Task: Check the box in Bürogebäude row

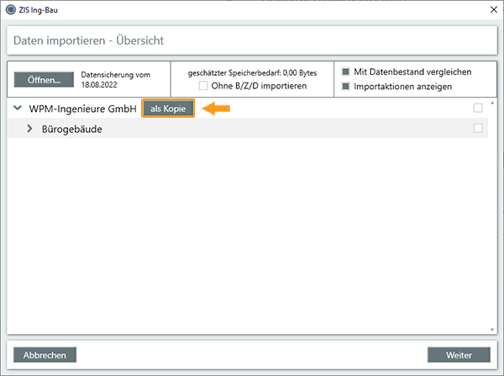Action: click(478, 129)
